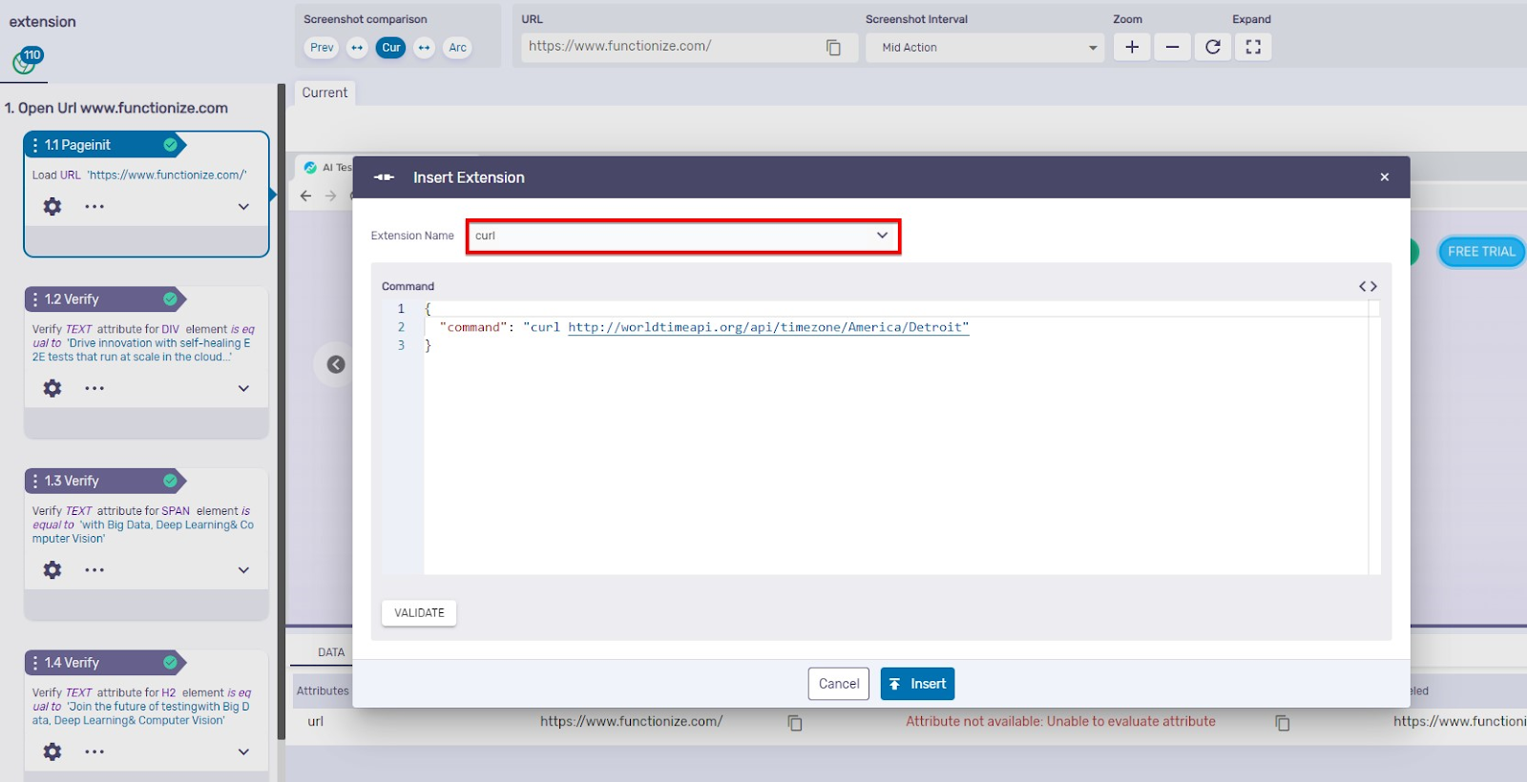
Task: Click the 'Attribute not available' error text
Action: point(1060,722)
